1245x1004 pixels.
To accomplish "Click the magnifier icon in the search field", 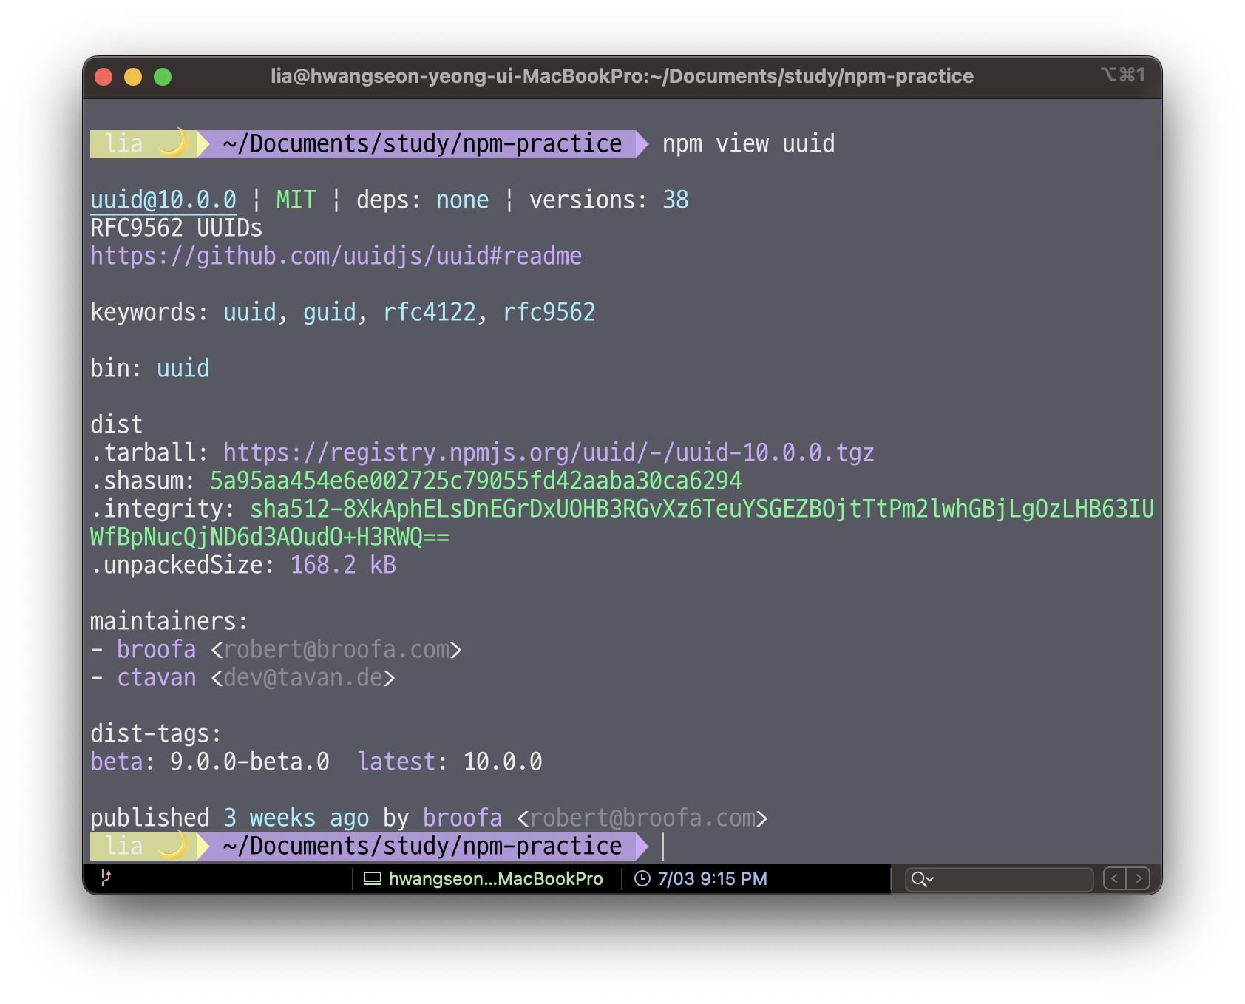I will [919, 878].
